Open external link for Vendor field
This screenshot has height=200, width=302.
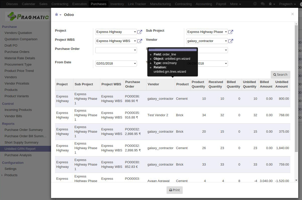click(x=231, y=41)
